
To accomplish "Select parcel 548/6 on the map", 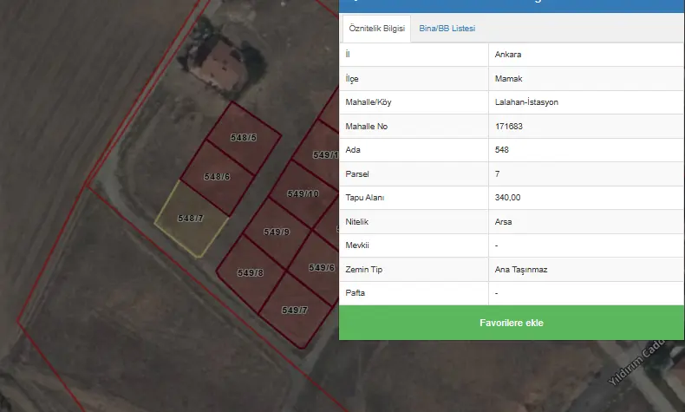I will point(217,176).
